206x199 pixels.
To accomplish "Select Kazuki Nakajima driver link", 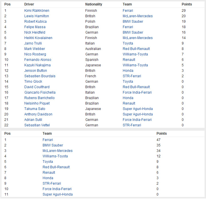I will (37, 65).
